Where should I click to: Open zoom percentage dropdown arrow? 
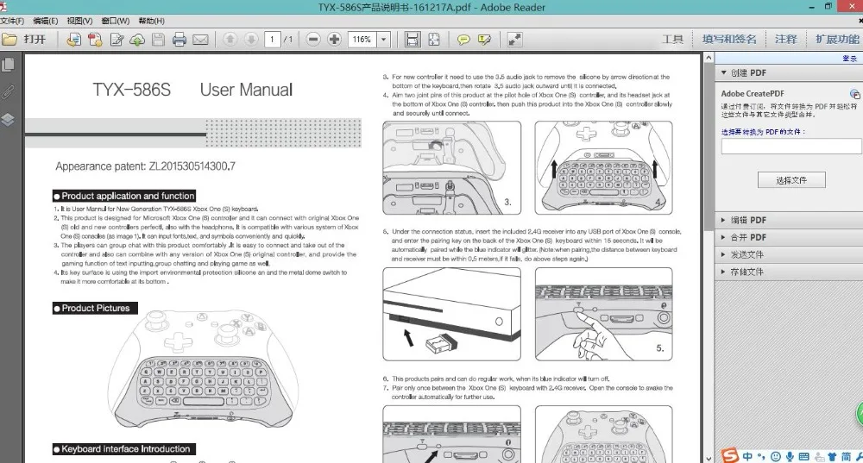(x=384, y=40)
